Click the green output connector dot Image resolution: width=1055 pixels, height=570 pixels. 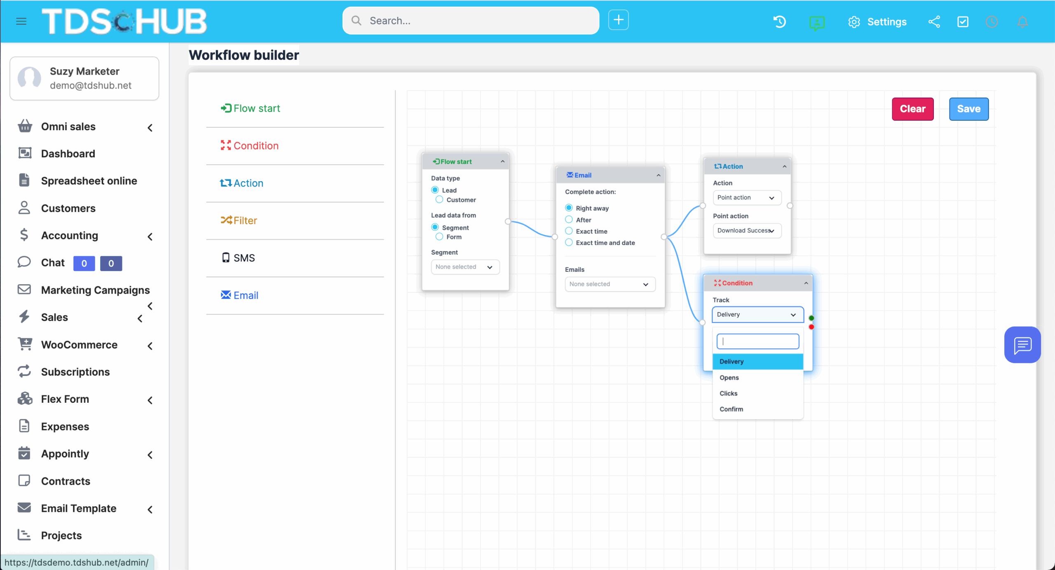pos(811,318)
